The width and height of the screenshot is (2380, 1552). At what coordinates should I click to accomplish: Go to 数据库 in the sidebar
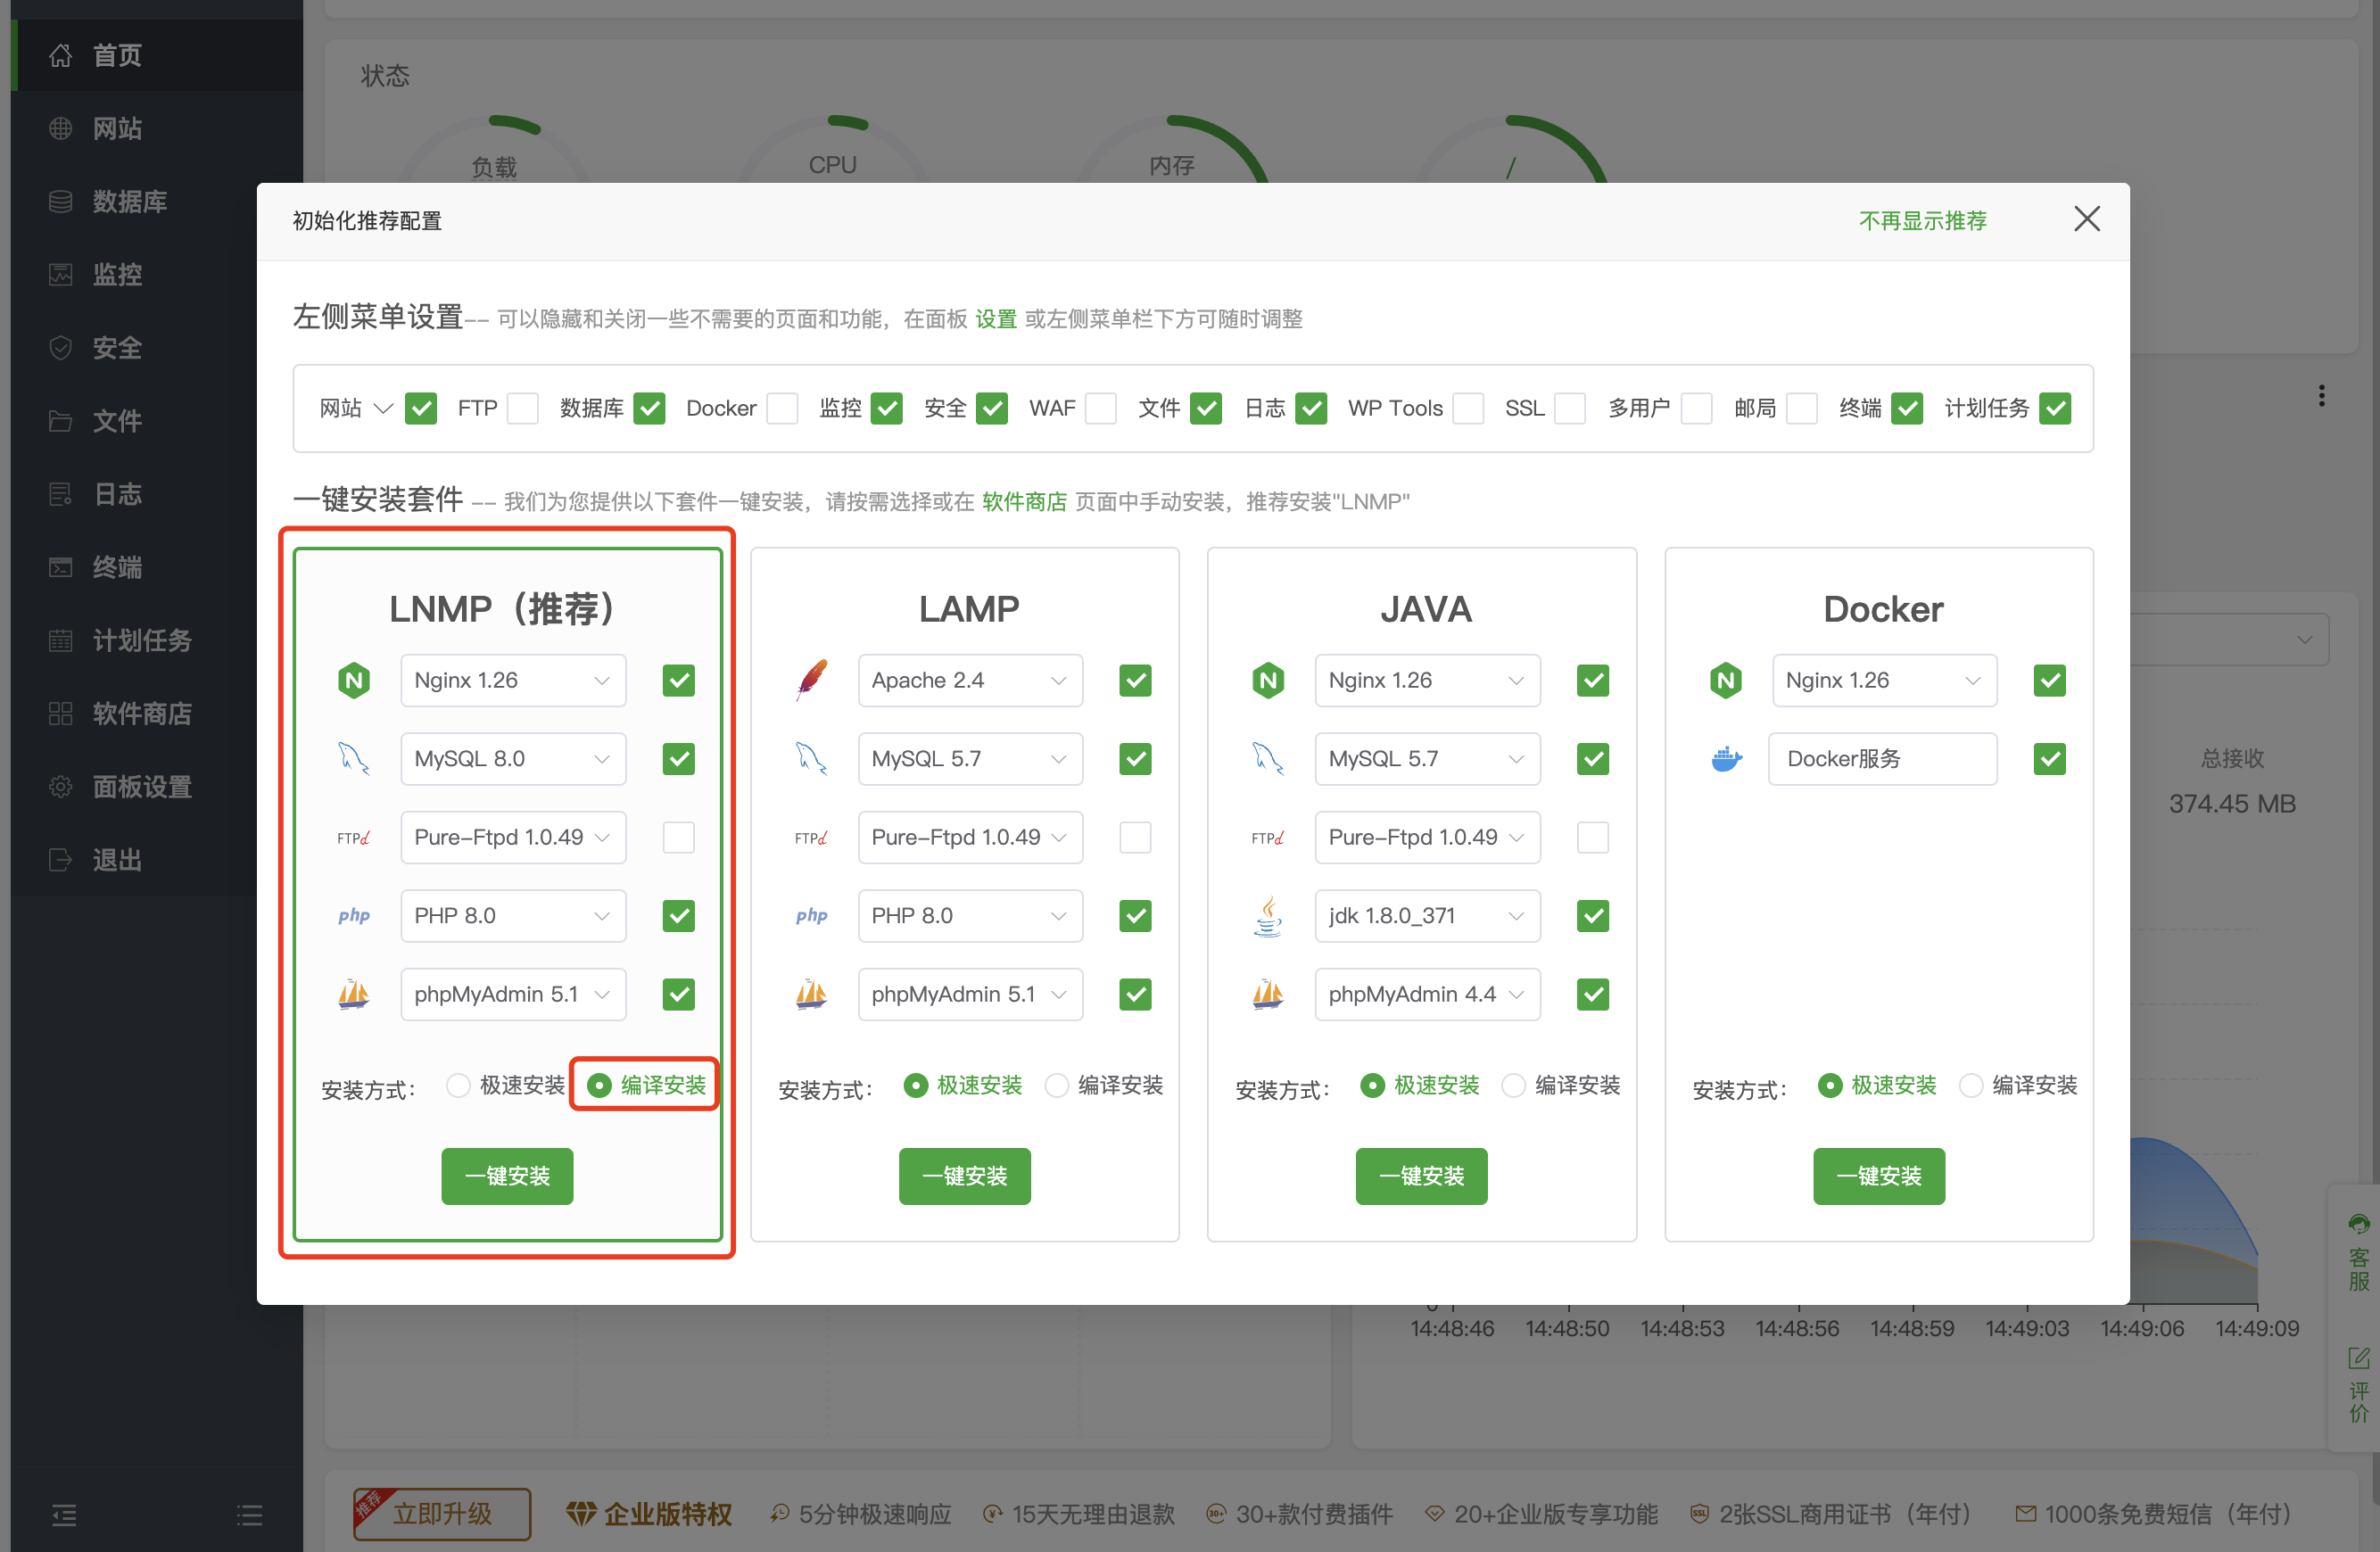tap(129, 201)
